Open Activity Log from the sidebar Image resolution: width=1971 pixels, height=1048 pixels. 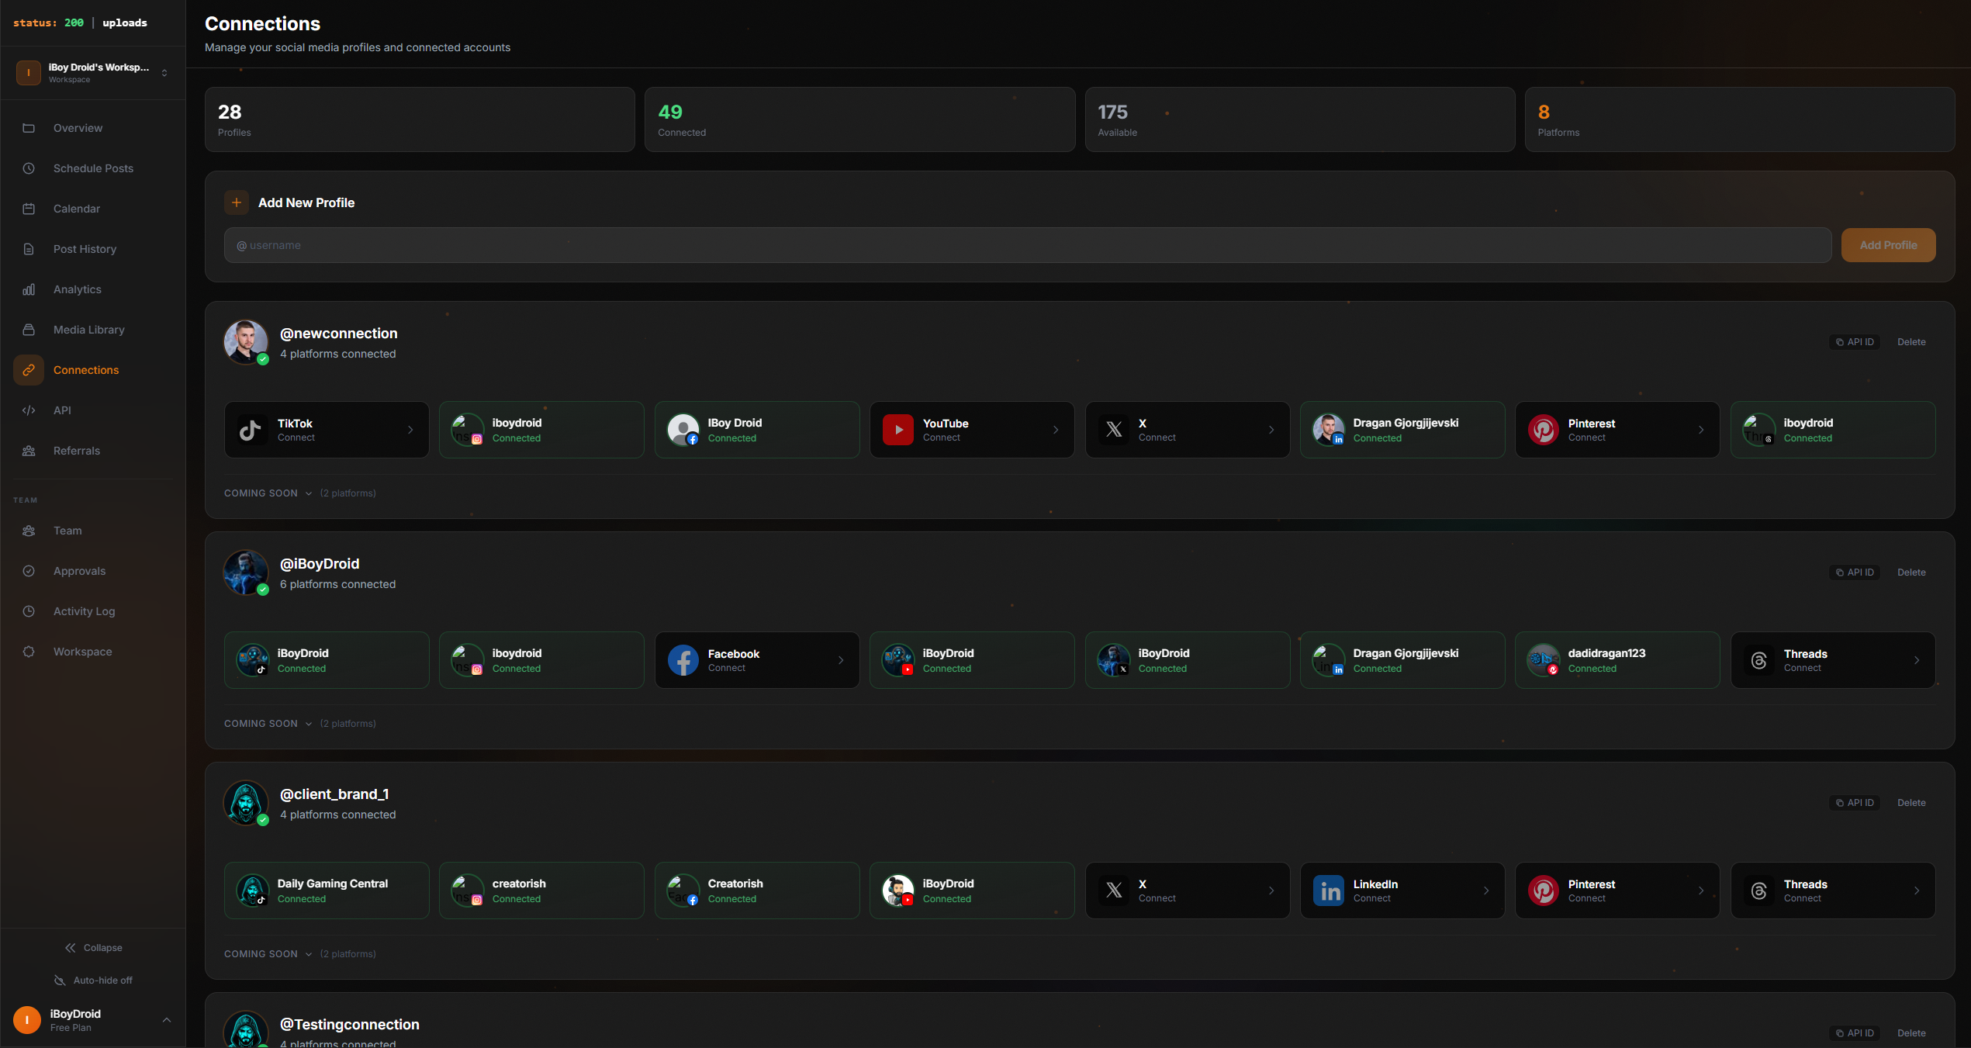tap(93, 611)
